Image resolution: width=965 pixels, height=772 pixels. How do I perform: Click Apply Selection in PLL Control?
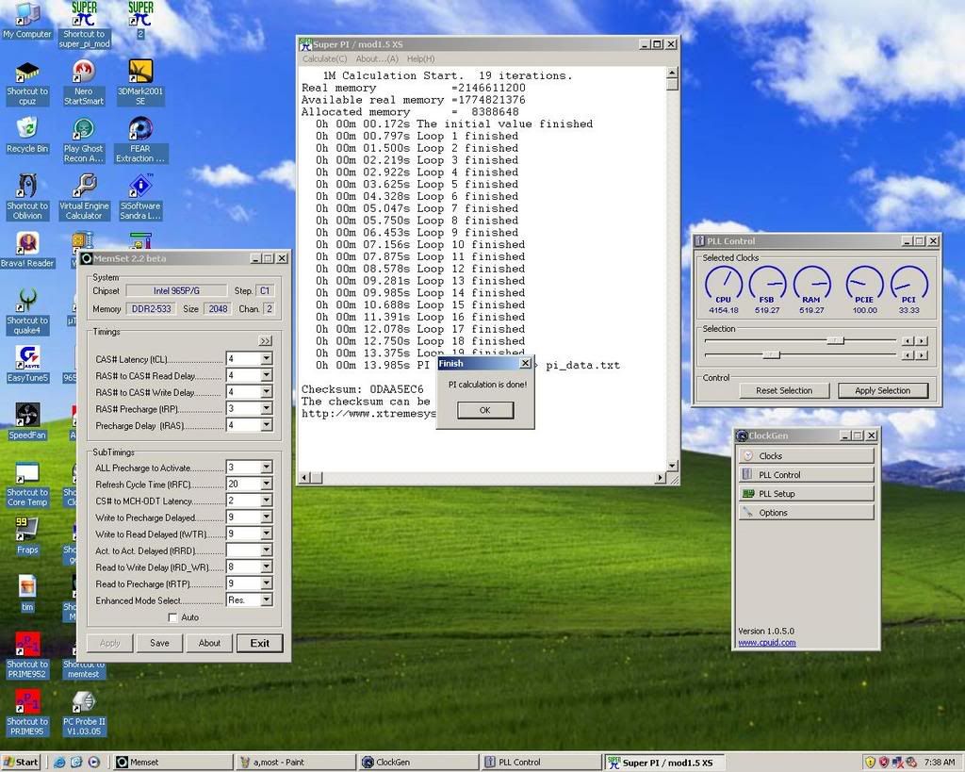coord(882,390)
